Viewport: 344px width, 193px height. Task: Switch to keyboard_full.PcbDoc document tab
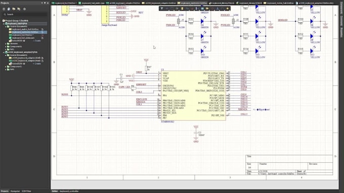(x=64, y=3)
